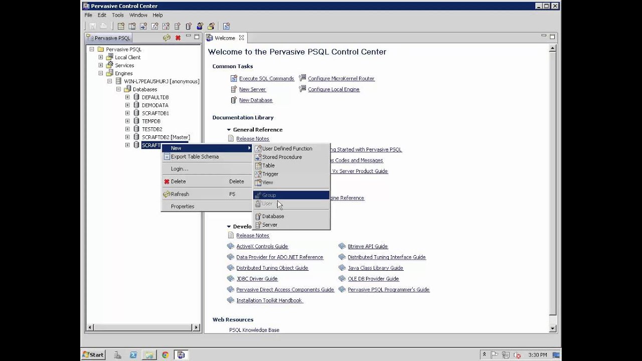Click the Execute SQL Commands icon under Common Tasks

(234, 78)
